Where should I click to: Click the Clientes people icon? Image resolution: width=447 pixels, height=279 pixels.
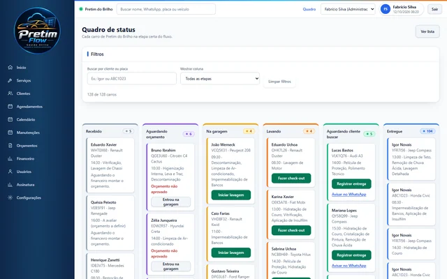click(x=10, y=93)
